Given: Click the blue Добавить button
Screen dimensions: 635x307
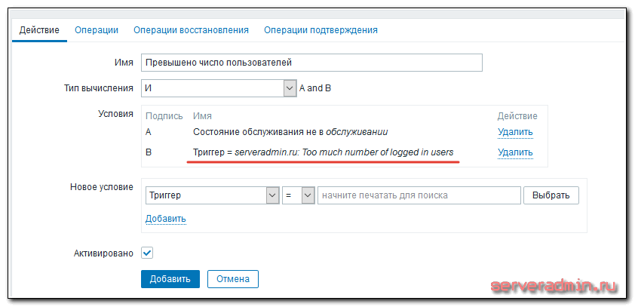Looking at the screenshot, I should 170,279.
